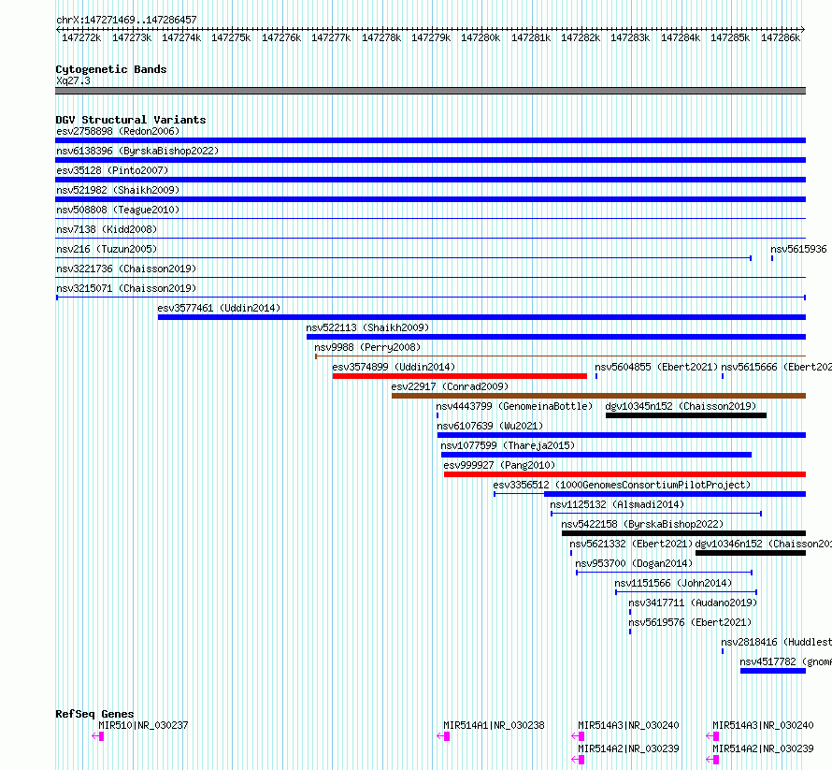
Task: Click the nsv9988 (Perry2008) label
Action: 367,347
